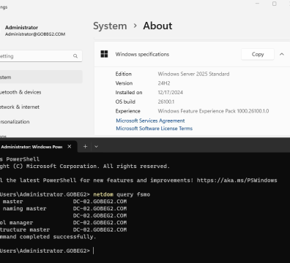
Task: Open the terminal profile dropdown arrow
Action: (x=96, y=147)
